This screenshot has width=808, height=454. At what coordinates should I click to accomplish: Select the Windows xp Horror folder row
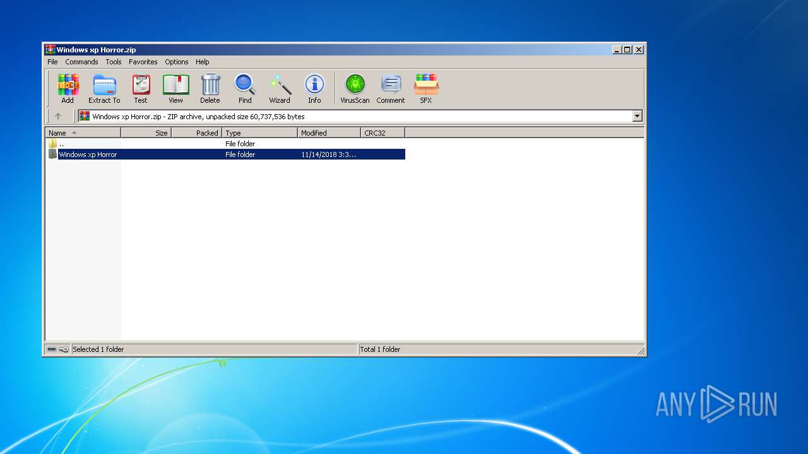226,154
